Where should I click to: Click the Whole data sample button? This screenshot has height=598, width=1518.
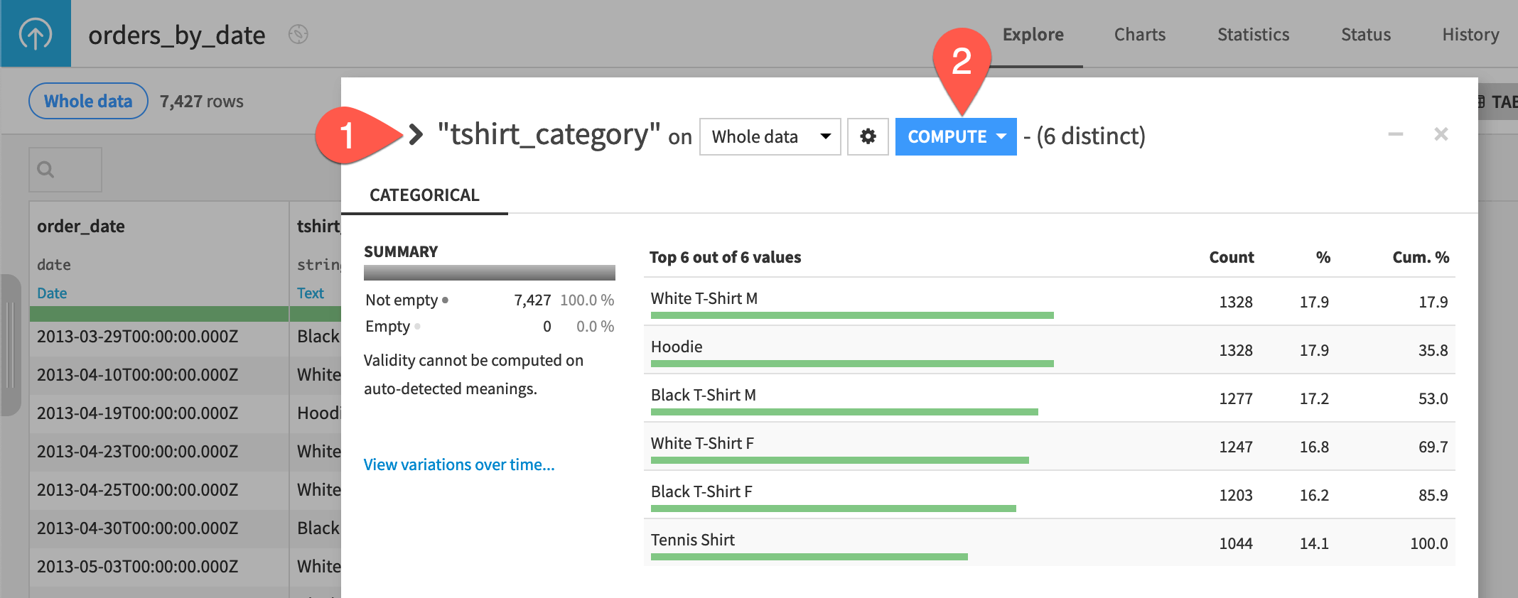click(88, 101)
